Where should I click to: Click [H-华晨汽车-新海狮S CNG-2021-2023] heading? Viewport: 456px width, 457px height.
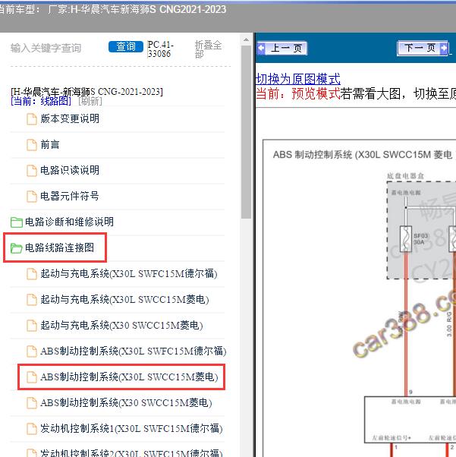pyautogui.click(x=86, y=92)
